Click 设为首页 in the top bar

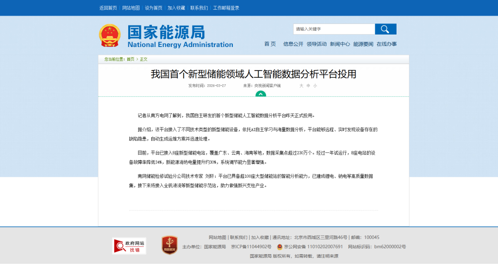[154, 8]
